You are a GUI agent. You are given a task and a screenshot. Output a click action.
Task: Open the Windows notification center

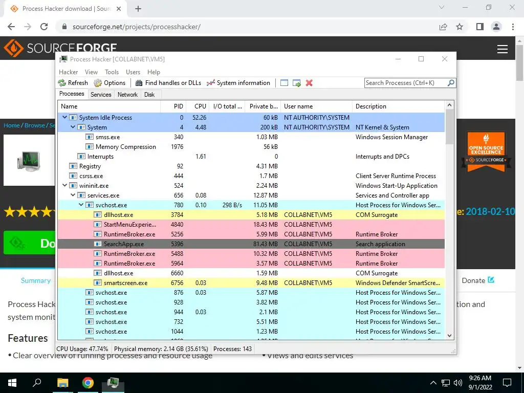click(507, 383)
